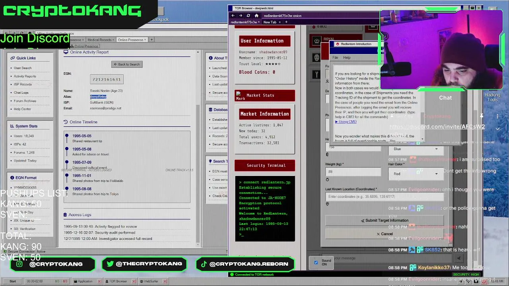Open User Search quick link
Image resolution: width=509 pixels, height=286 pixels.
[x=23, y=68]
